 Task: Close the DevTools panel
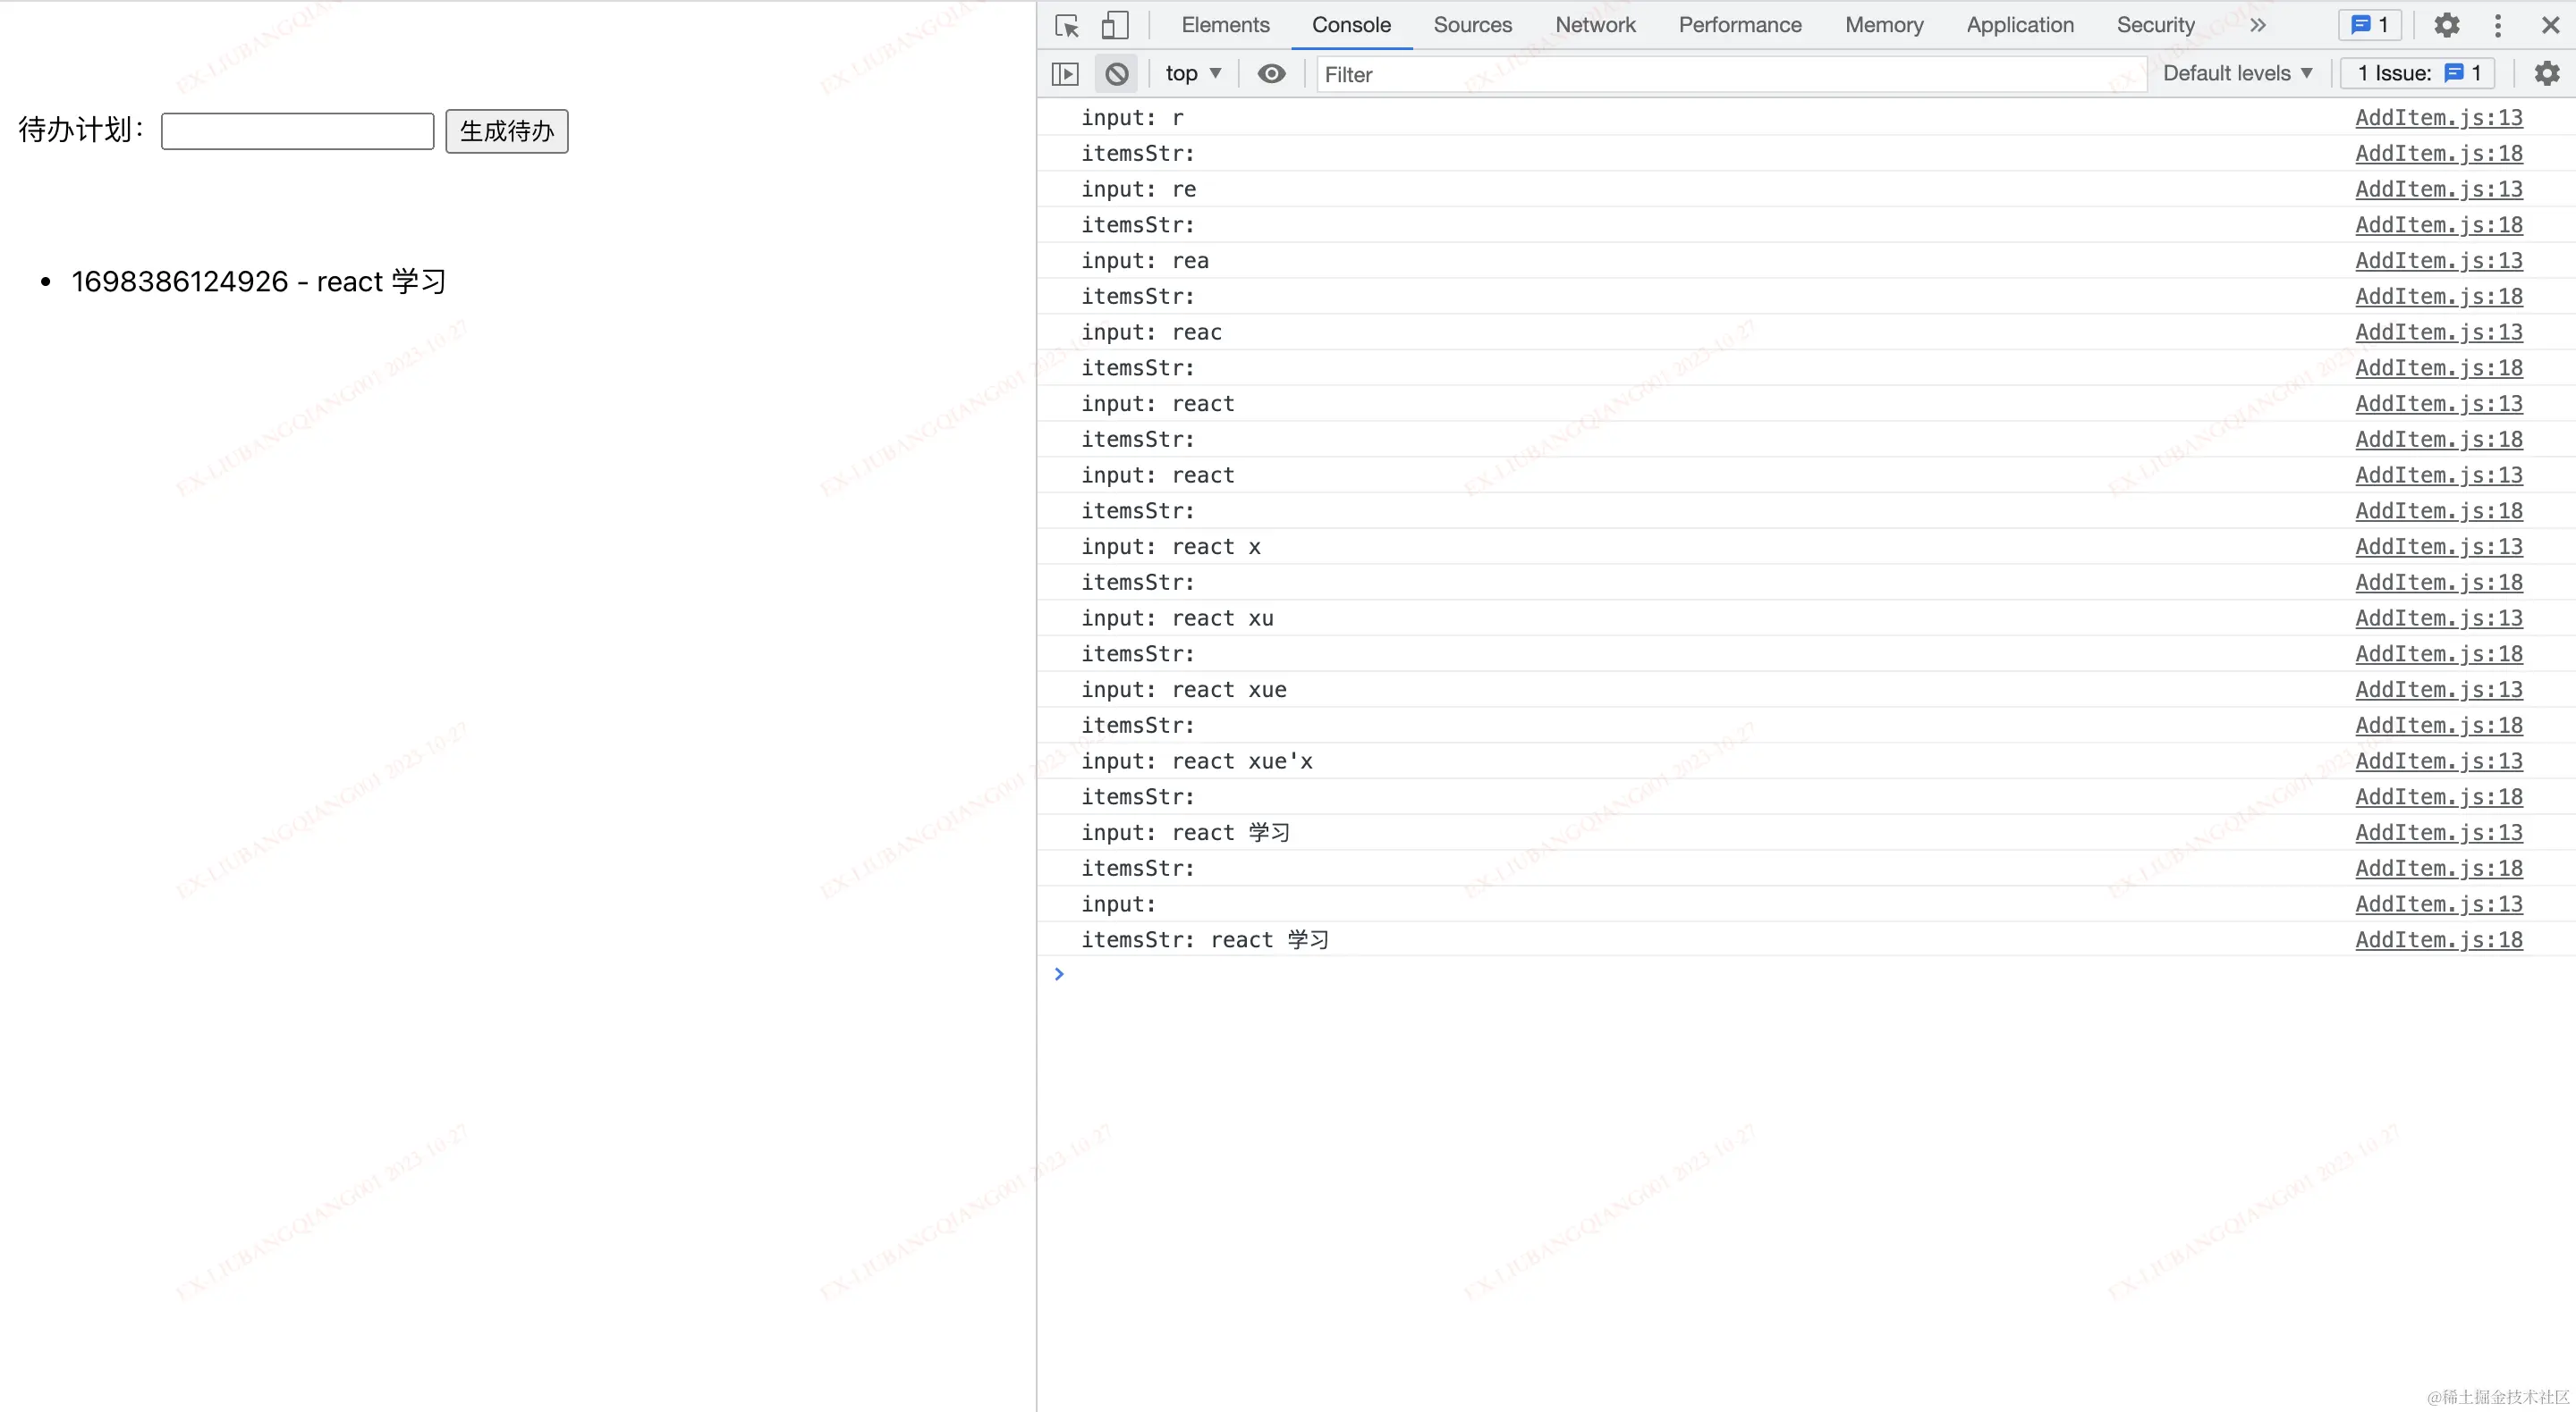2550,26
